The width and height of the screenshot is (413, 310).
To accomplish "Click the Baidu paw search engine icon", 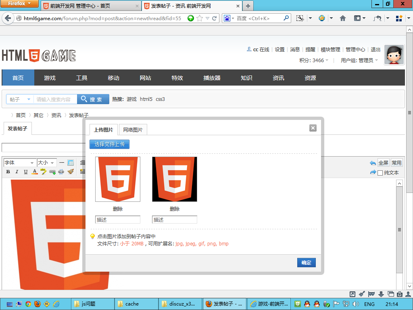I will tap(227, 18).
